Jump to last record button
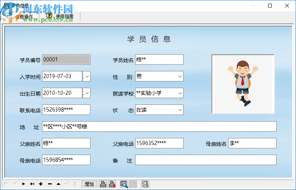Image resolution: width=296 pixels, height=190 pixels. [32, 184]
